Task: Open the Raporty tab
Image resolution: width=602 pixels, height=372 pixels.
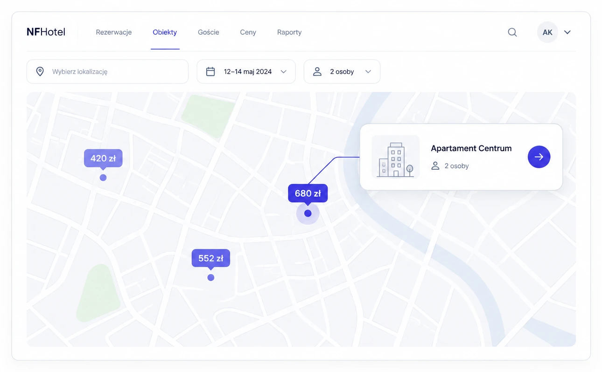Action: 289,32
